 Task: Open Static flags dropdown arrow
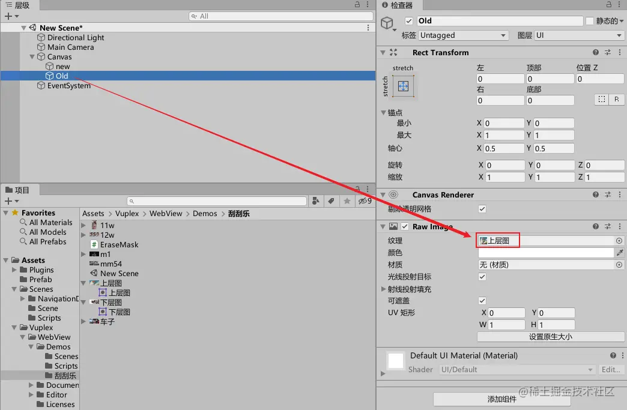[622, 21]
